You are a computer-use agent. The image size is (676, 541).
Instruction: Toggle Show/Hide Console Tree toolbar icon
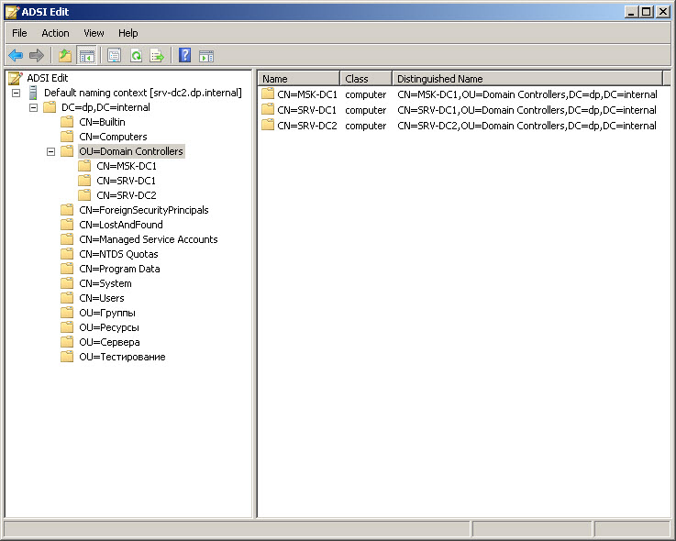[x=86, y=56]
